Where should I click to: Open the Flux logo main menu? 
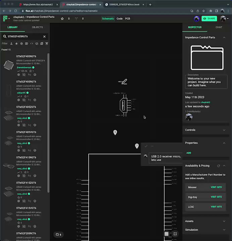[x=6, y=19]
